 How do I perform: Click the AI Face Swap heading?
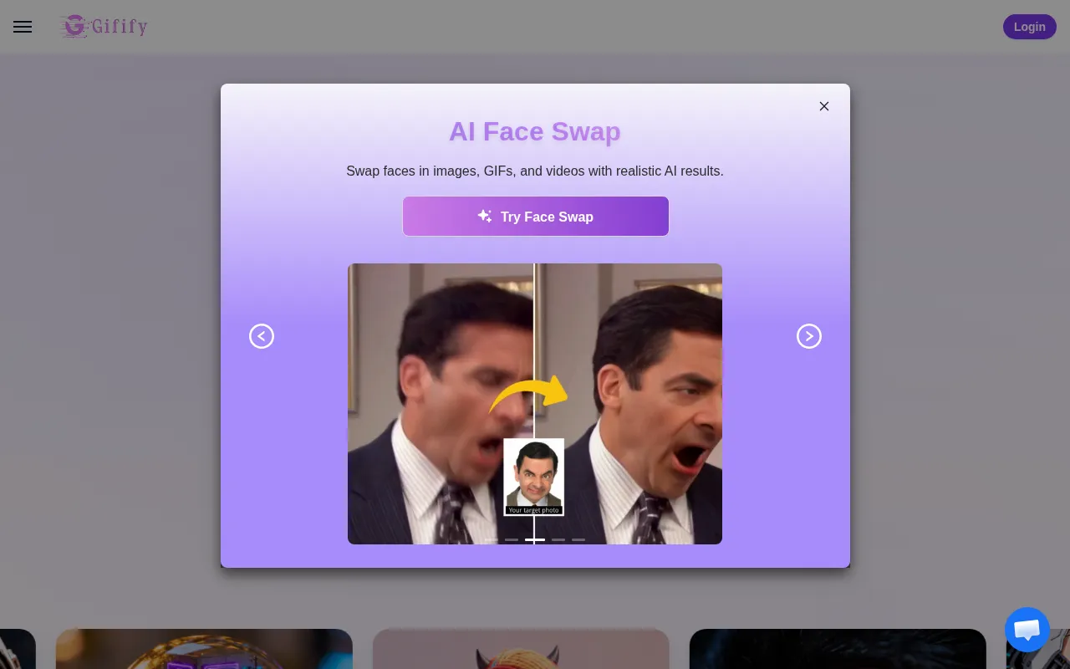535,131
